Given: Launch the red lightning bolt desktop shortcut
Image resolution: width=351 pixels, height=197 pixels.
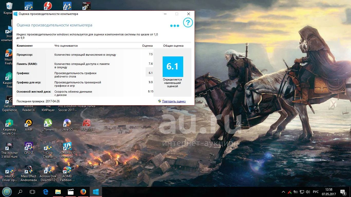Looking at the screenshot, I should (48, 6).
